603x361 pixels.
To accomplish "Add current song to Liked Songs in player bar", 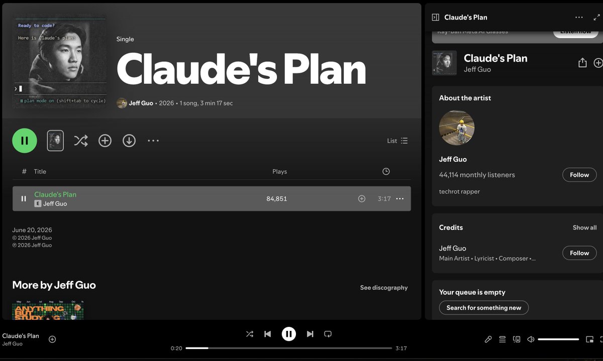I will point(52,339).
